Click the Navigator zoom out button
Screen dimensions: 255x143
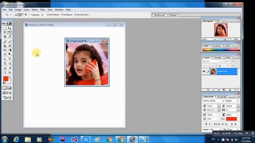coord(215,39)
